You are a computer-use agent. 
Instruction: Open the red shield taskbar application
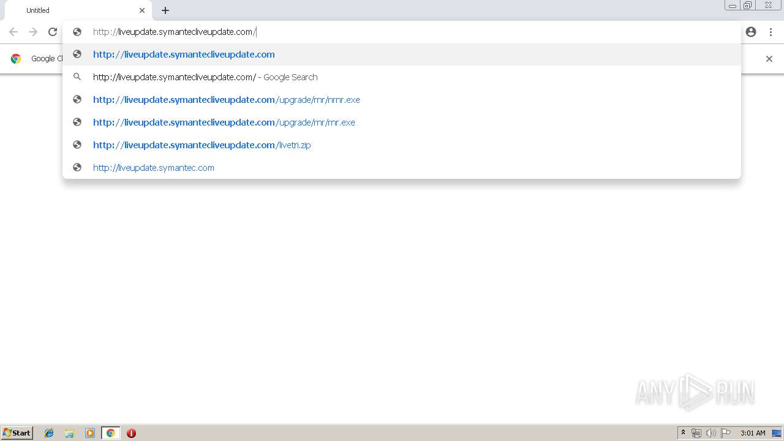(x=131, y=433)
